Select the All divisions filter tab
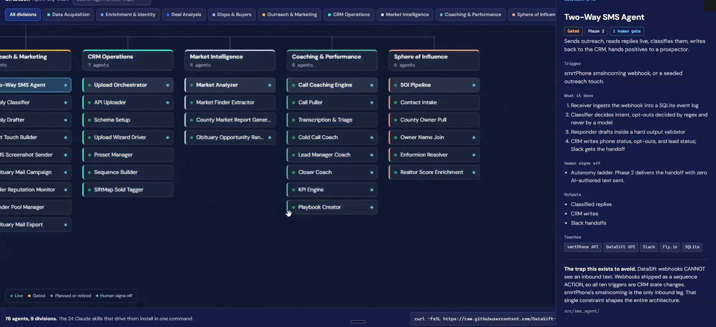 point(23,15)
